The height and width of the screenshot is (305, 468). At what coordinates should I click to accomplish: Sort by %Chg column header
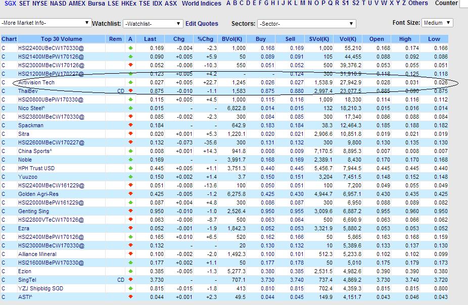205,39
